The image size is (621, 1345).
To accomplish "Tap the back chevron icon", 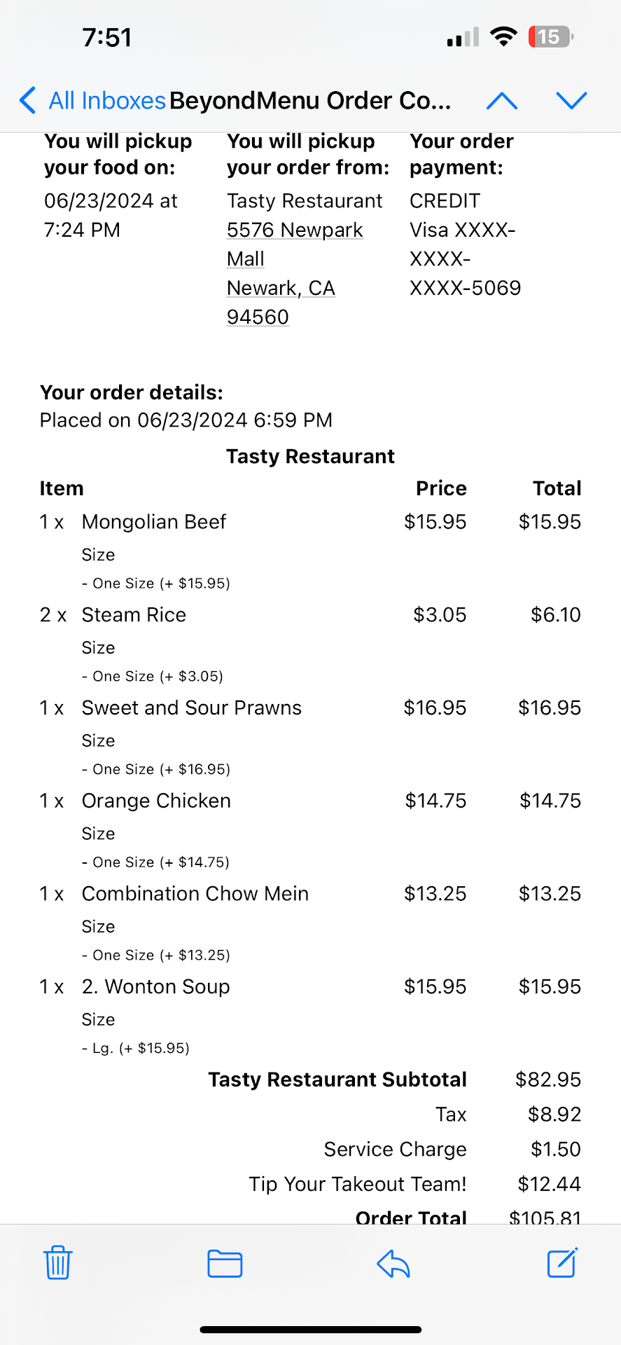I will (28, 100).
